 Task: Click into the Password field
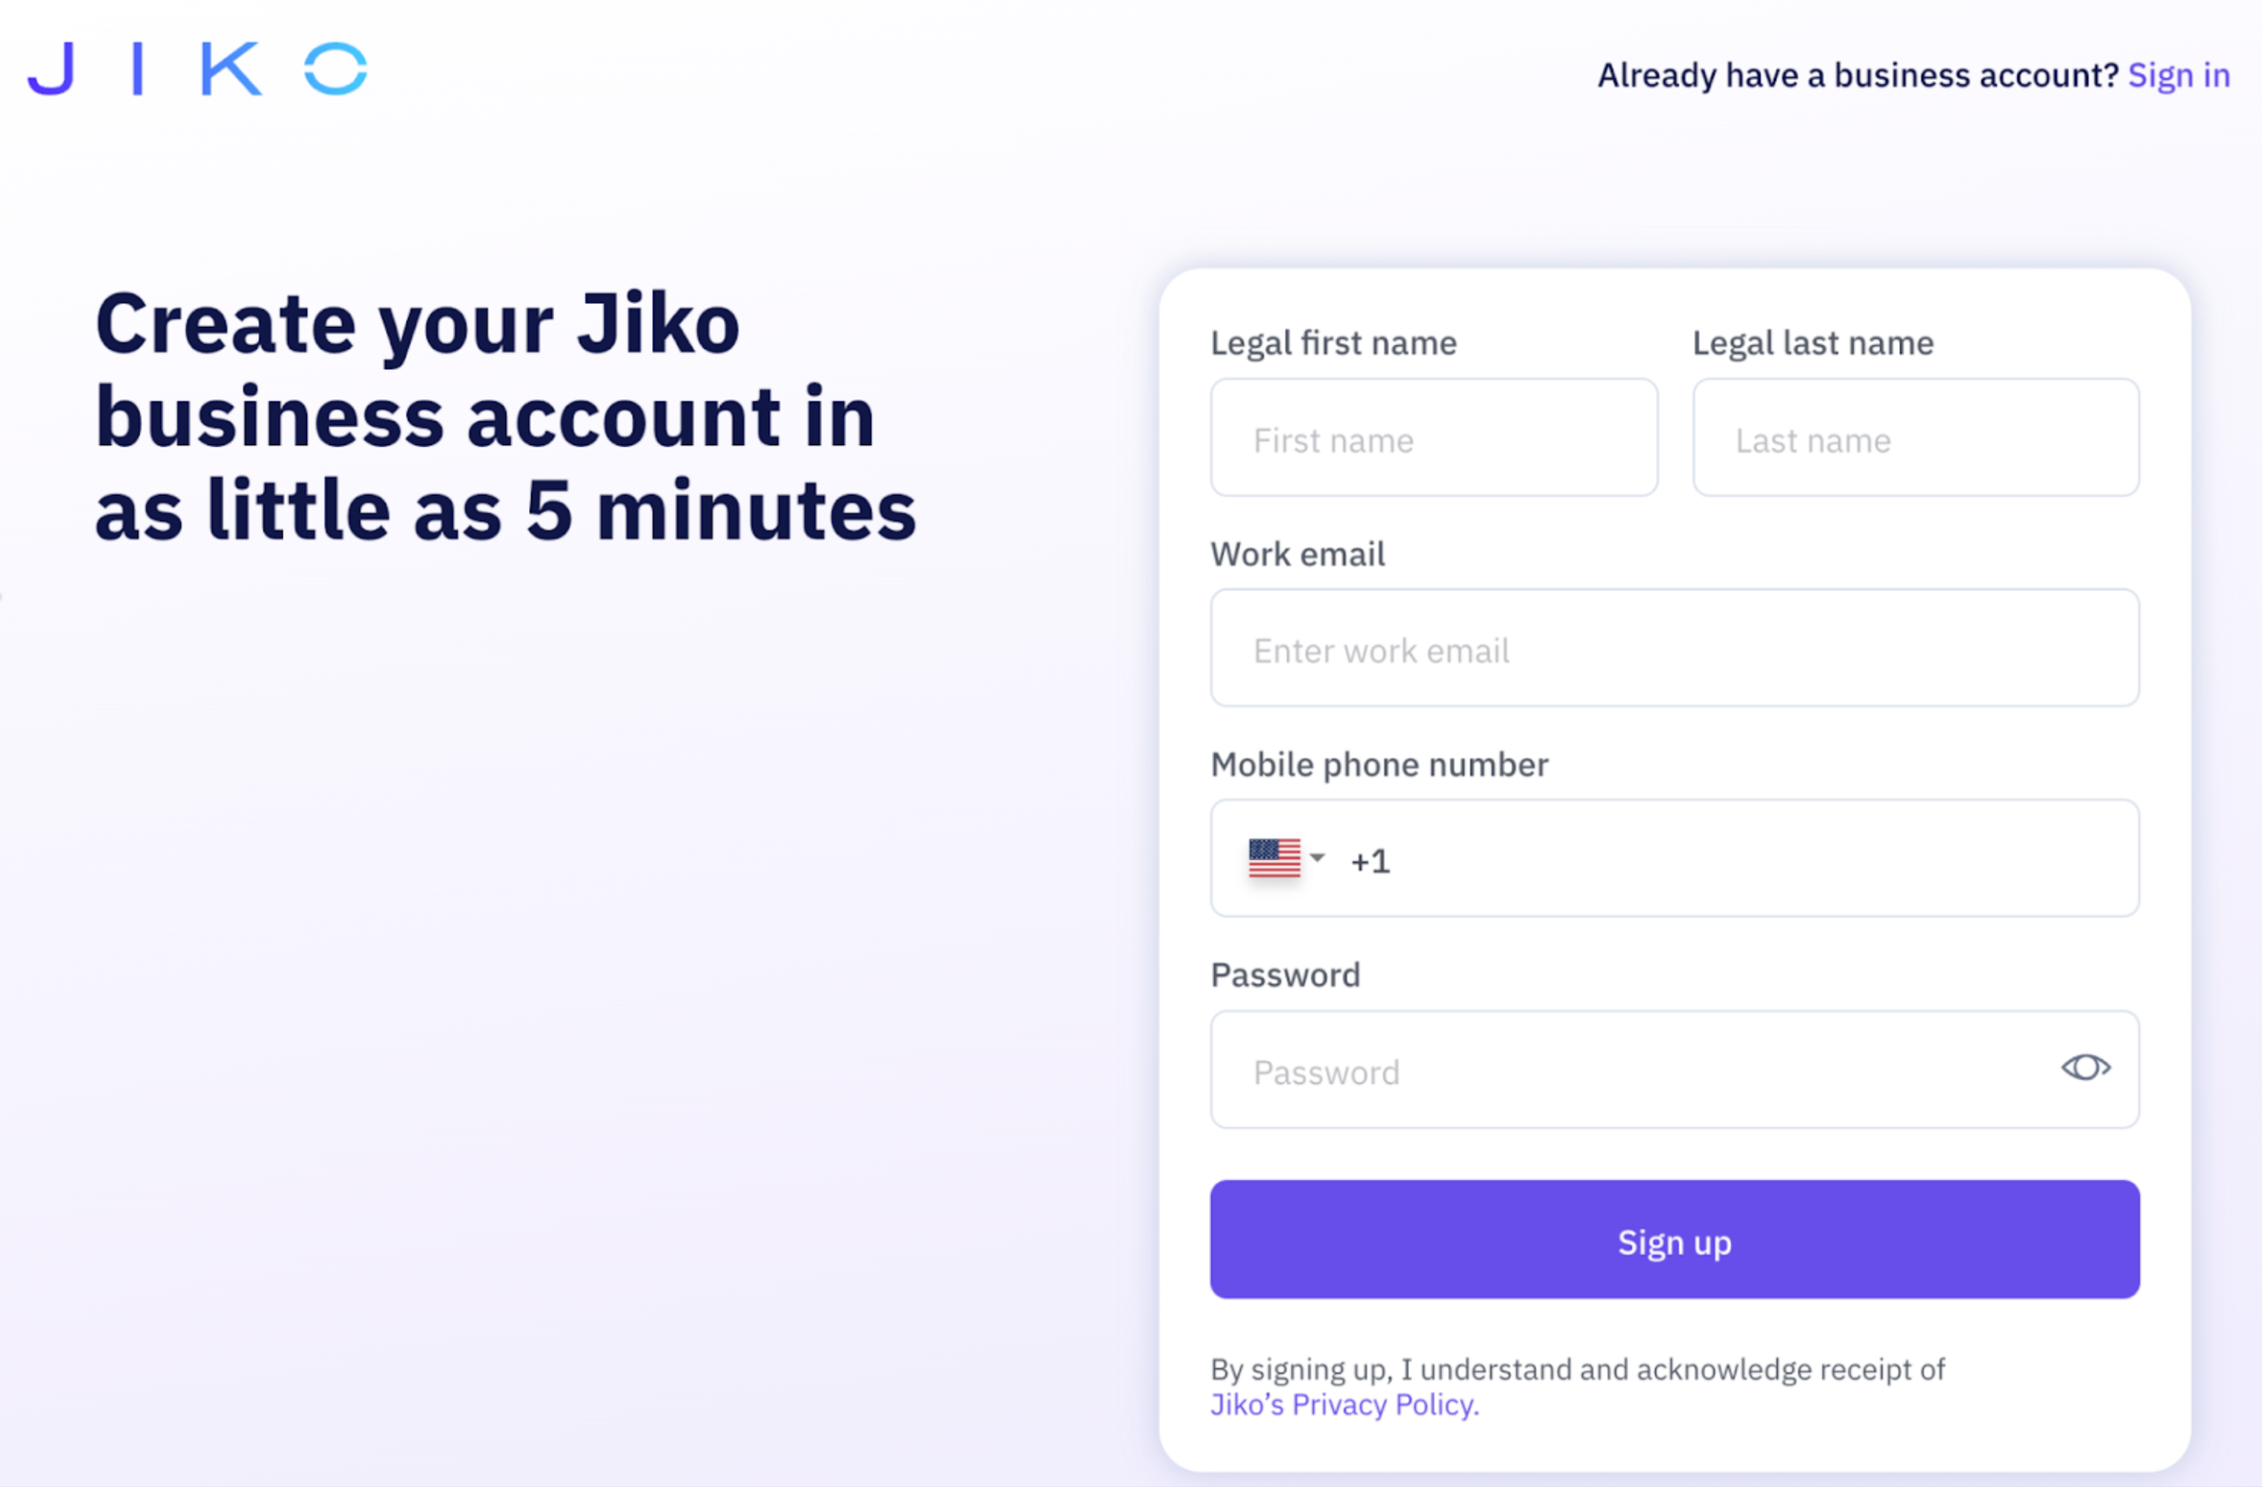coord(1621,1070)
